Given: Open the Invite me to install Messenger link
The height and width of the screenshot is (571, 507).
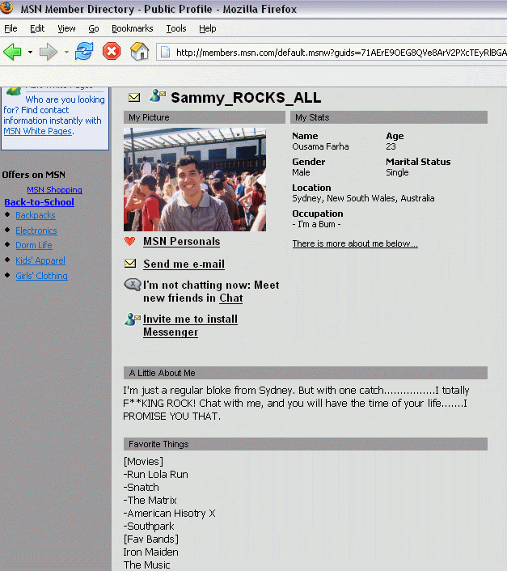Looking at the screenshot, I should (x=190, y=325).
